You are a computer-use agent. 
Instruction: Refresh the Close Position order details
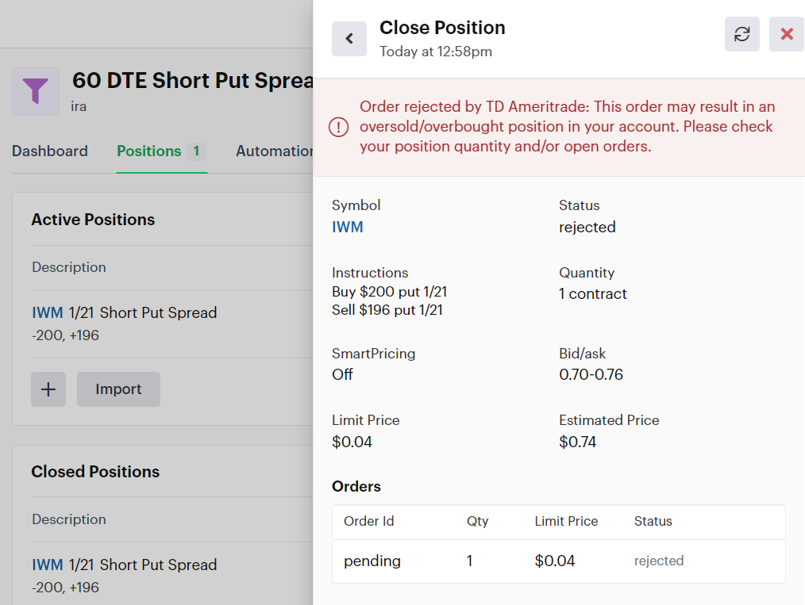tap(741, 34)
